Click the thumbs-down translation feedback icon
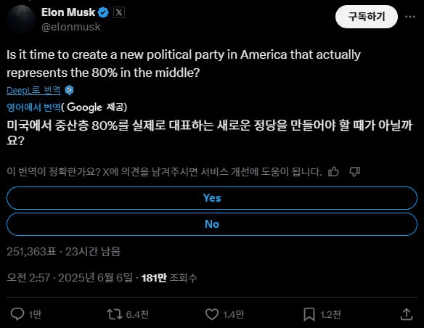The height and width of the screenshot is (328, 424). coord(354,171)
